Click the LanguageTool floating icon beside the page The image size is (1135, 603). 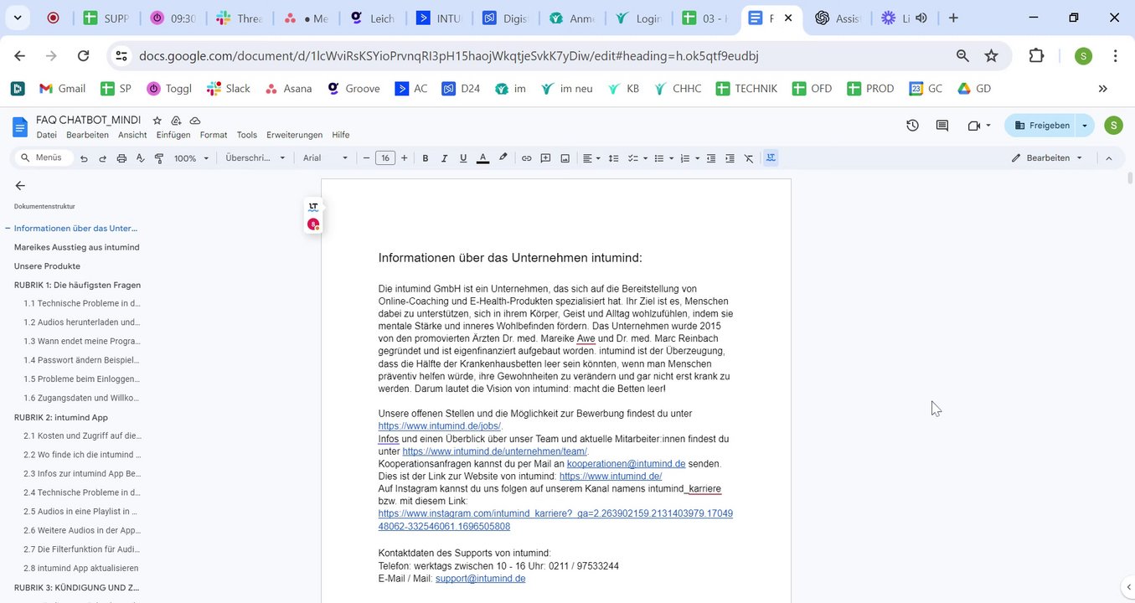point(313,207)
